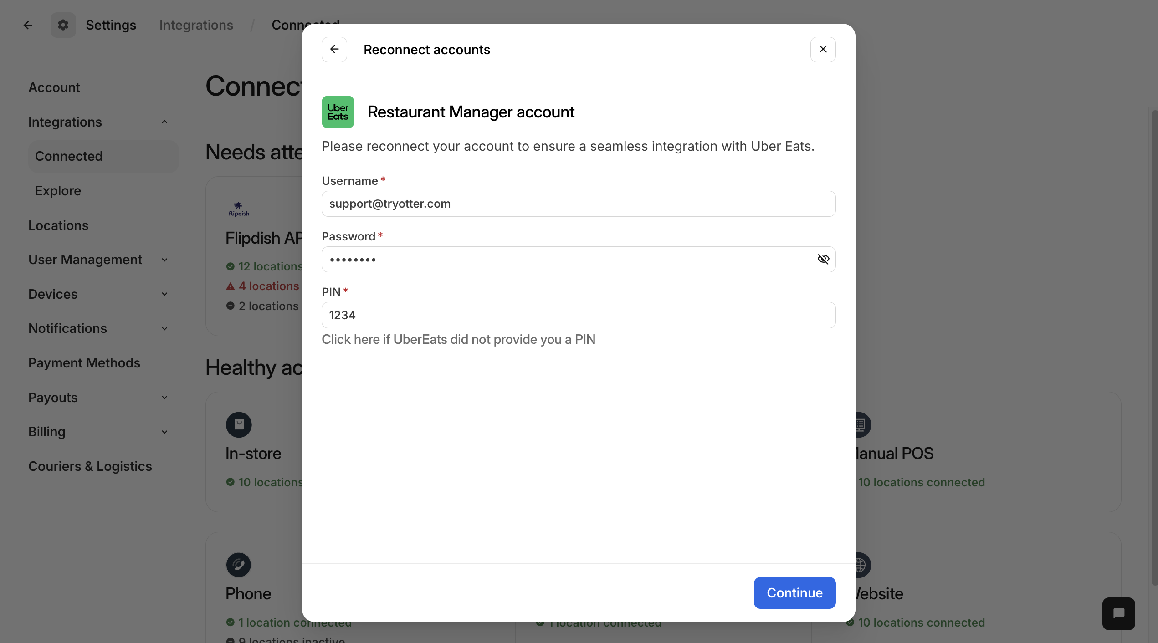Click the In-store bag icon
Screen dimensions: 1158x643
[x=239, y=424]
